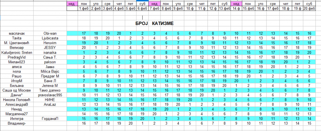Click the name Велизар
The height and width of the screenshot is (131, 321).
click(17, 48)
